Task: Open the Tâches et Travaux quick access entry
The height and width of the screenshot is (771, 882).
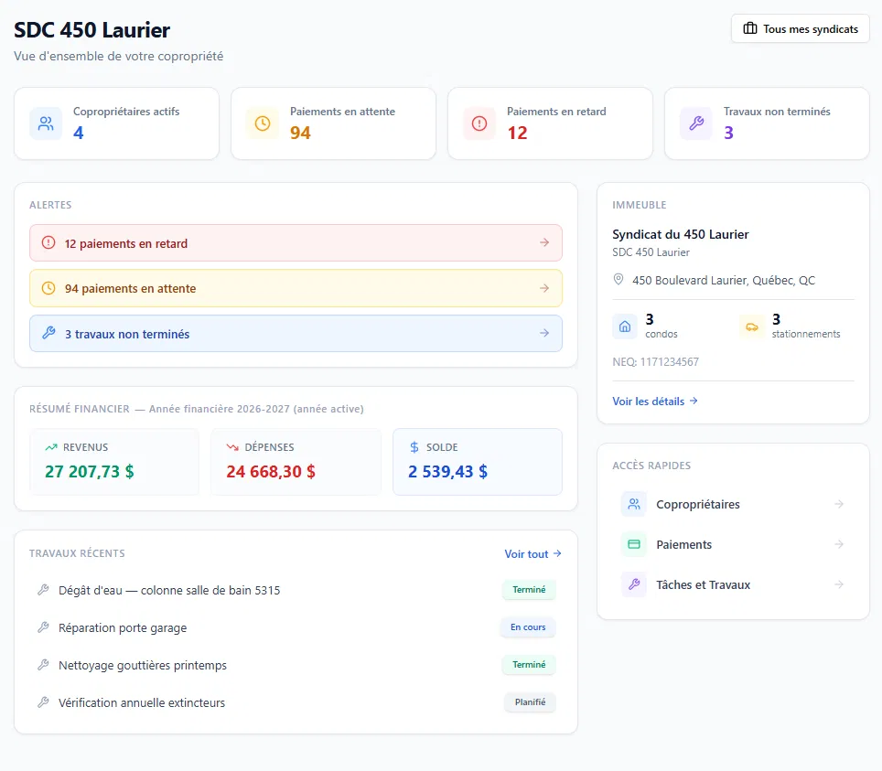Action: click(x=733, y=584)
